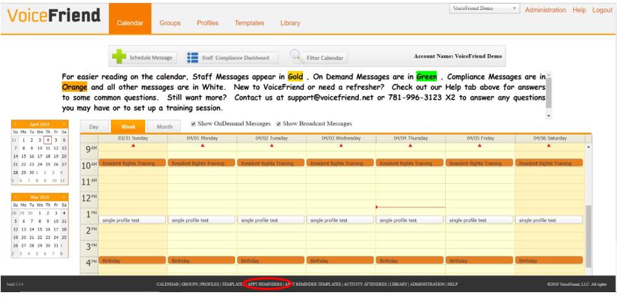
Task: Click LIBRARY in the footer menu
Action: click(x=398, y=284)
